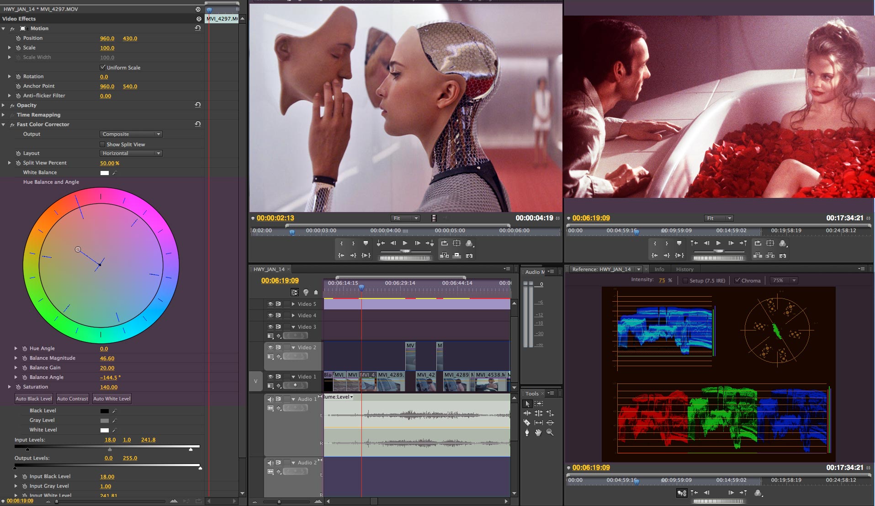Uncheck the Uniform Scale checkbox
Image resolution: width=875 pixels, height=506 pixels.
tap(103, 68)
